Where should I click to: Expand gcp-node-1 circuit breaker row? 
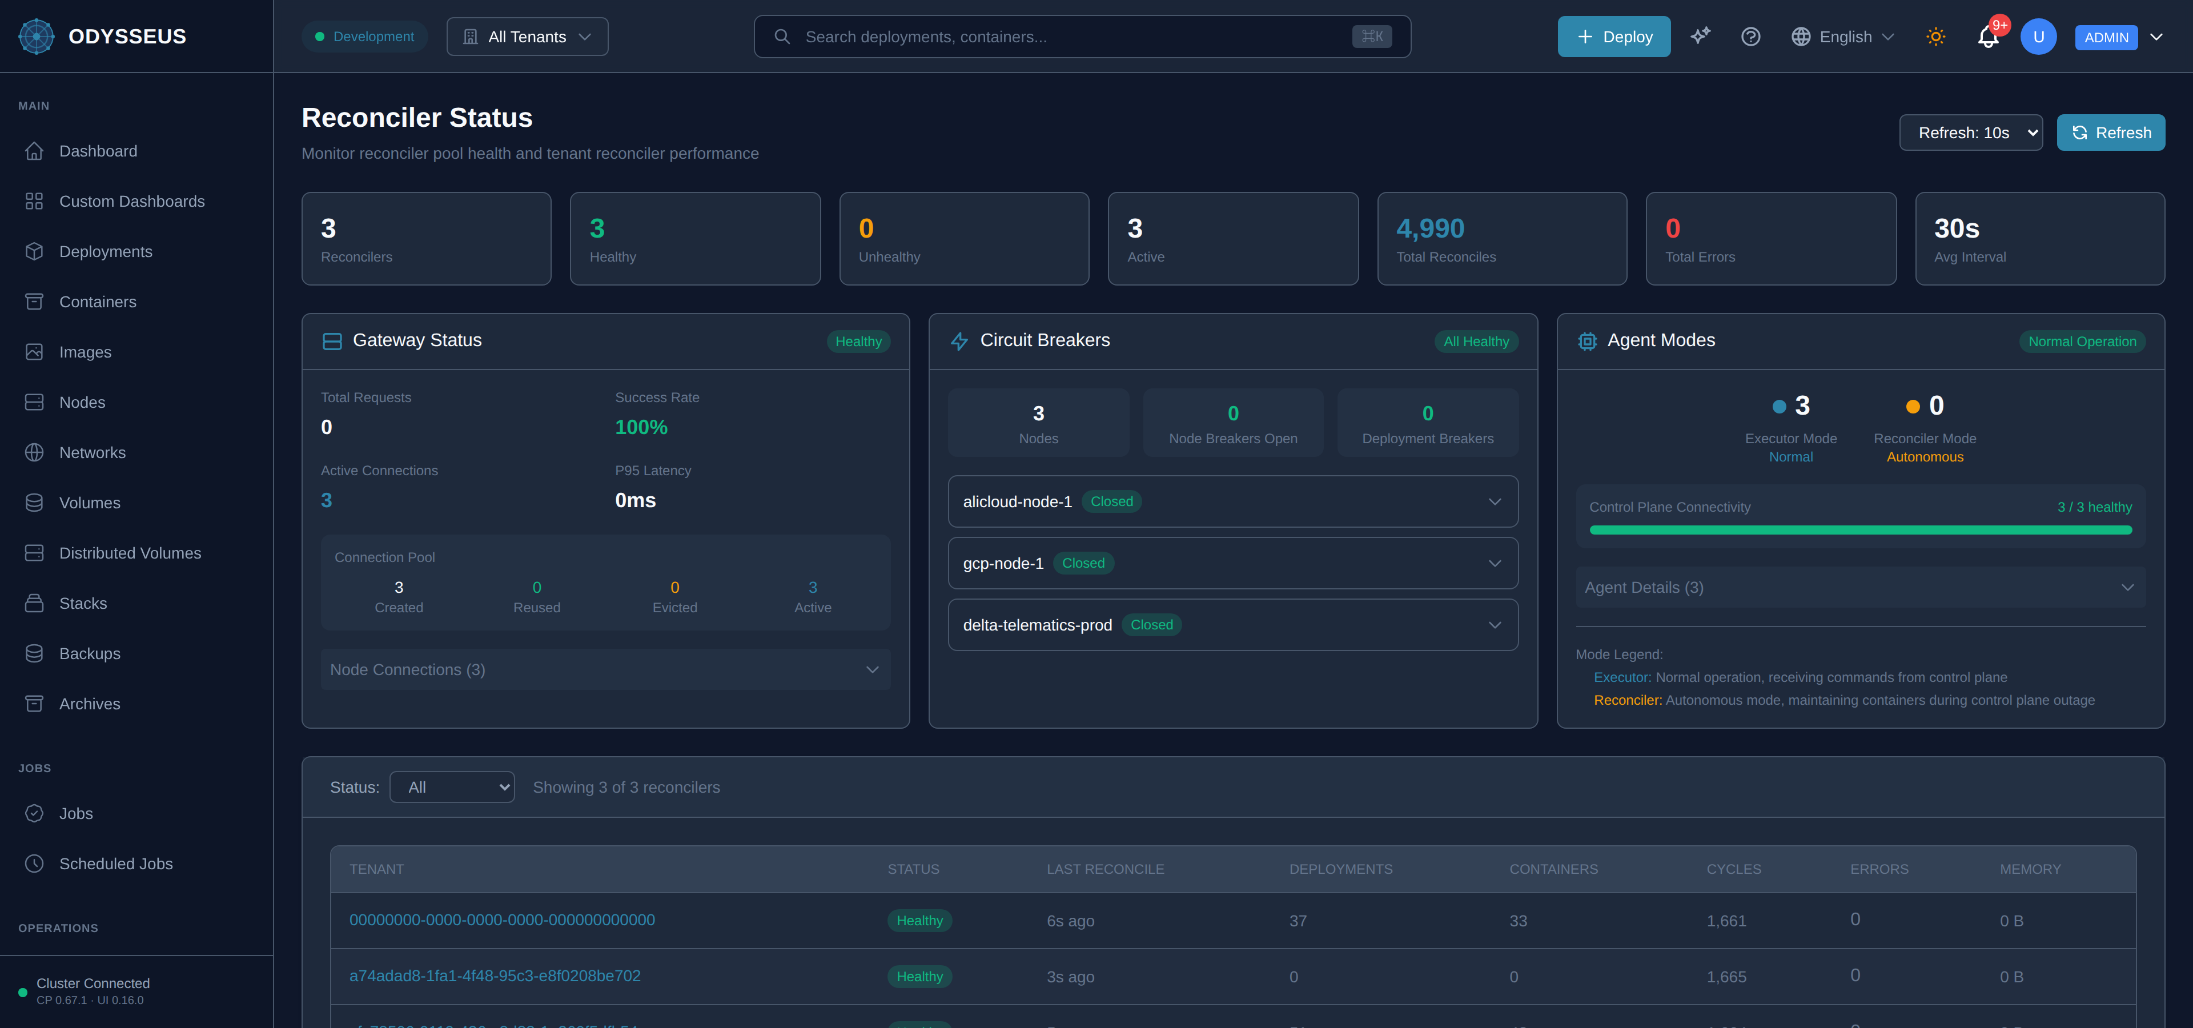[1233, 563]
